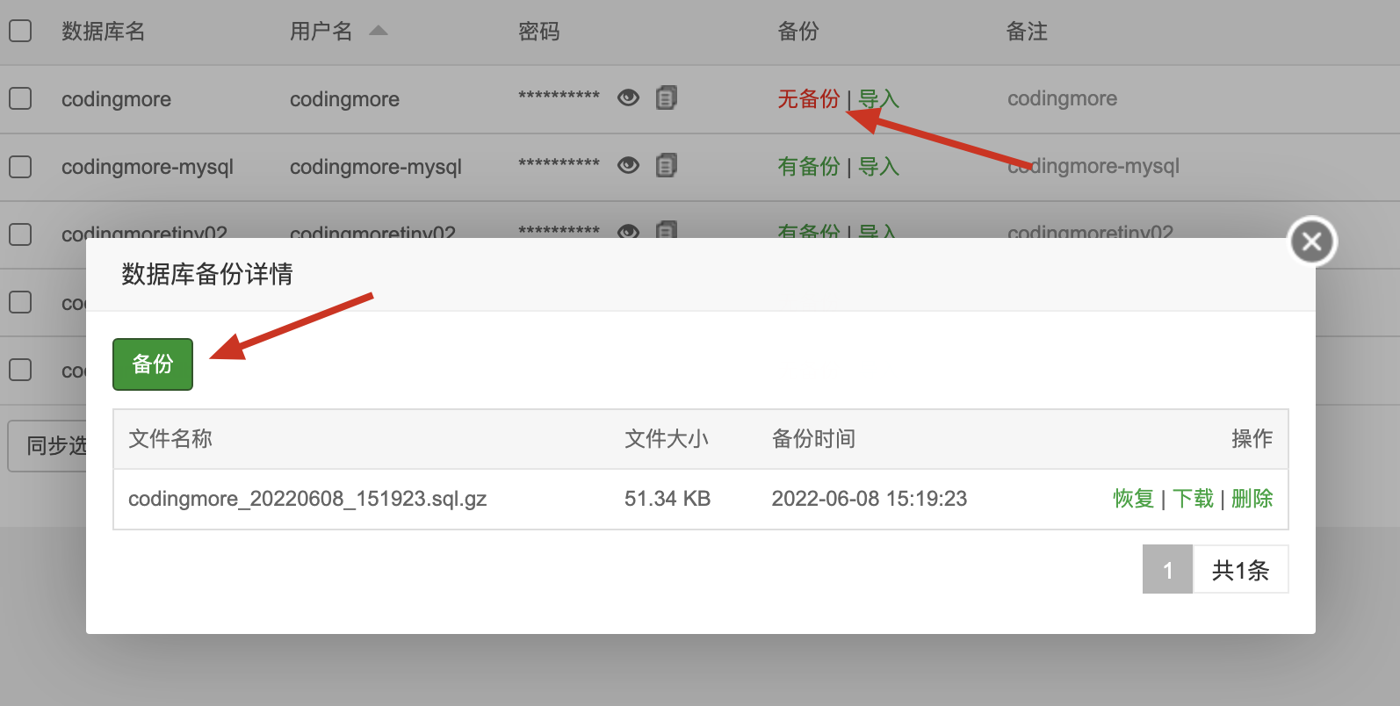Viewport: 1400px width, 706px height.
Task: Copy password of codingmore-mysql database
Action: [x=667, y=165]
